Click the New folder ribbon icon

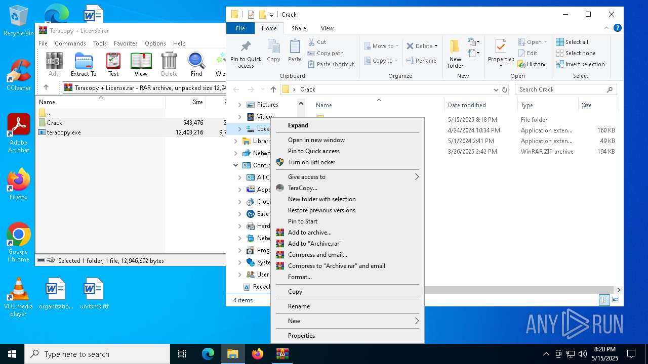pos(455,55)
